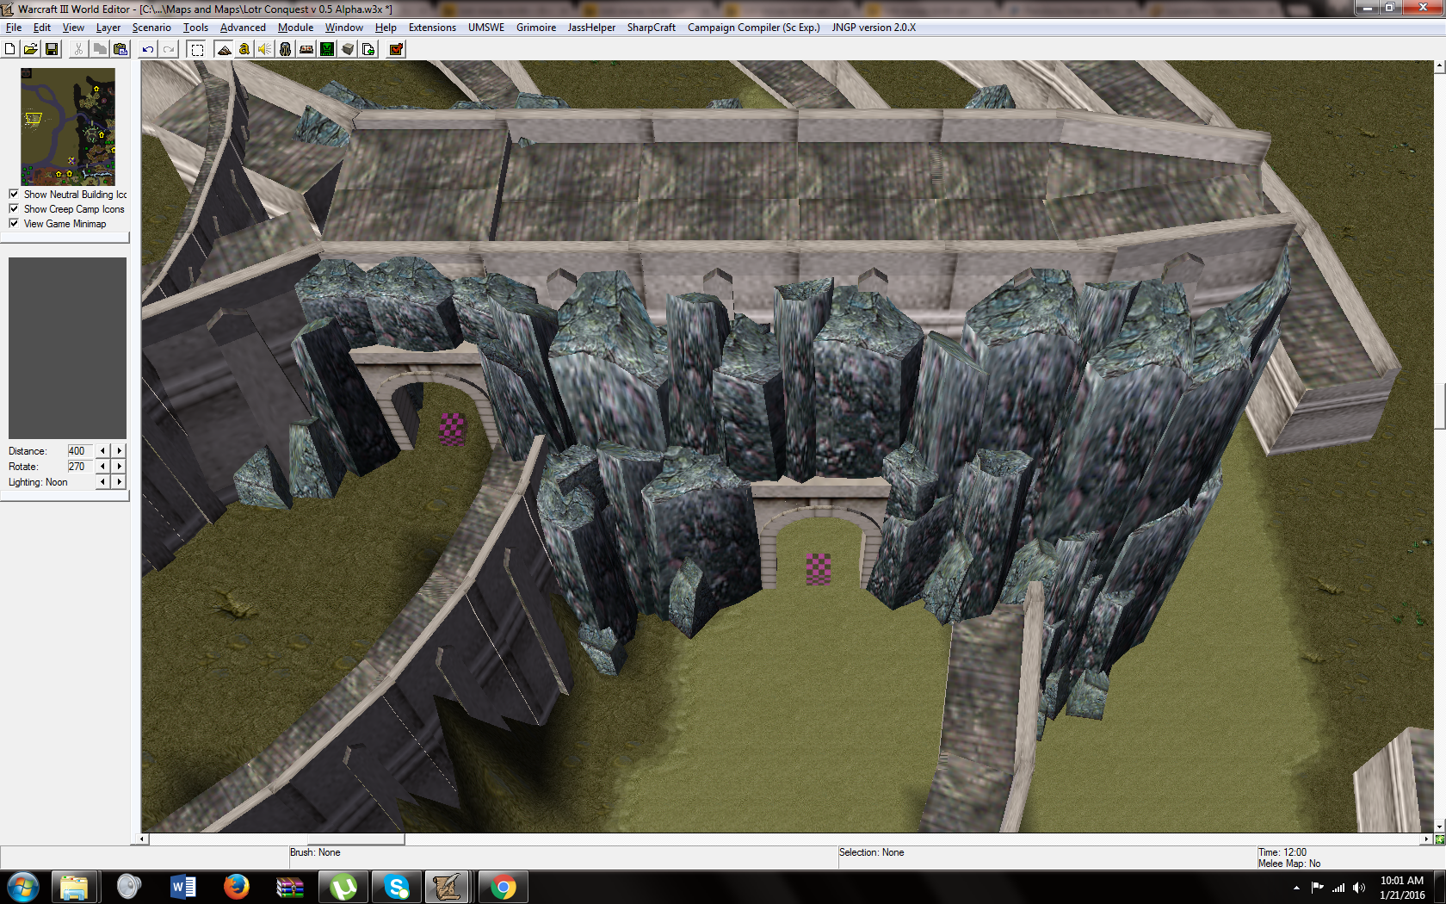Screen dimensions: 1446x904
Task: Open a map file with folder icon
Action: tap(31, 49)
